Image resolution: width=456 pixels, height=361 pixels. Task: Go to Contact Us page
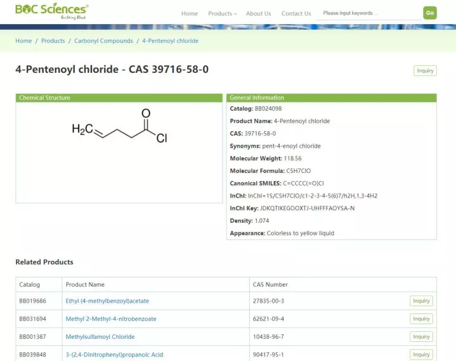pos(296,14)
